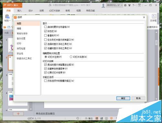162x123 pixels.
Task: Select slide 3 thumbnail in slide panel
Action: click(x=11, y=80)
